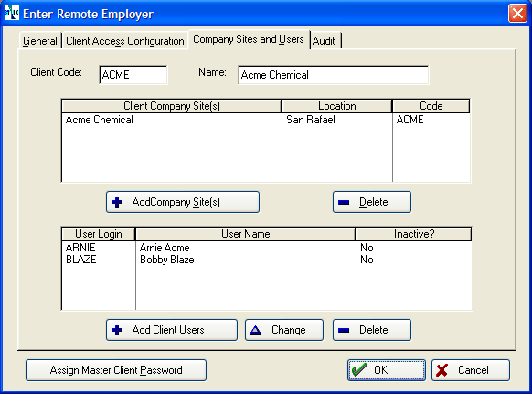This screenshot has width=532, height=394.
Task: Click the triangle icon on the Change button
Action: [x=255, y=330]
